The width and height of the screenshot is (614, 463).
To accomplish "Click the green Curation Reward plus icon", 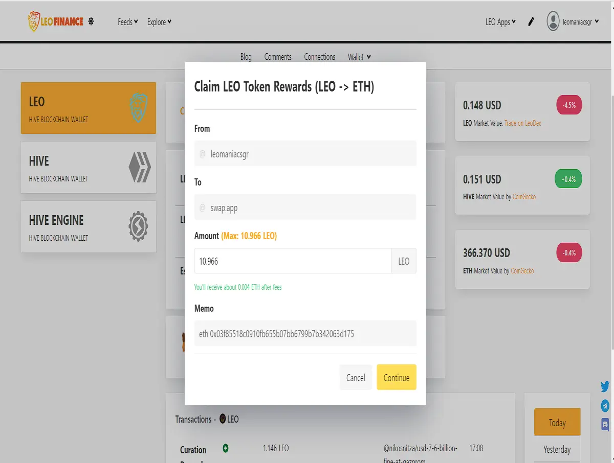I will (226, 448).
